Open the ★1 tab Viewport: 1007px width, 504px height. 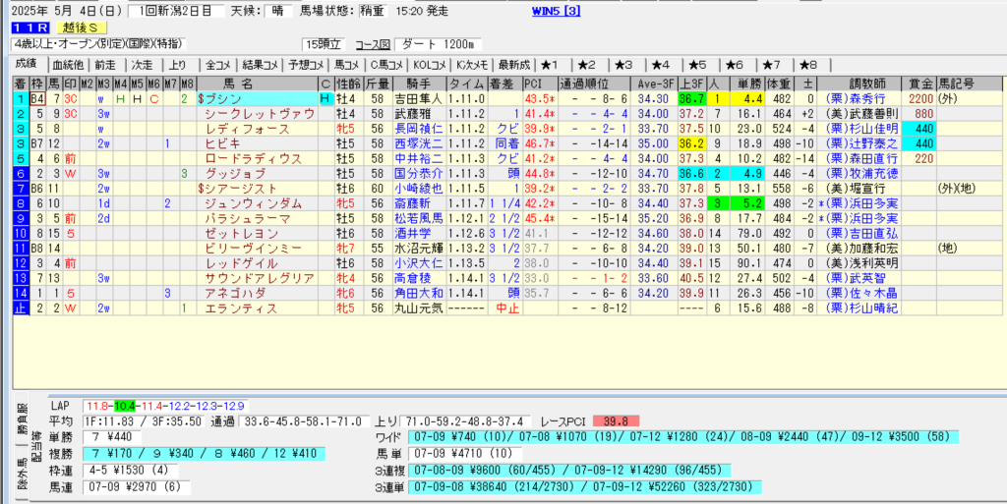click(551, 65)
